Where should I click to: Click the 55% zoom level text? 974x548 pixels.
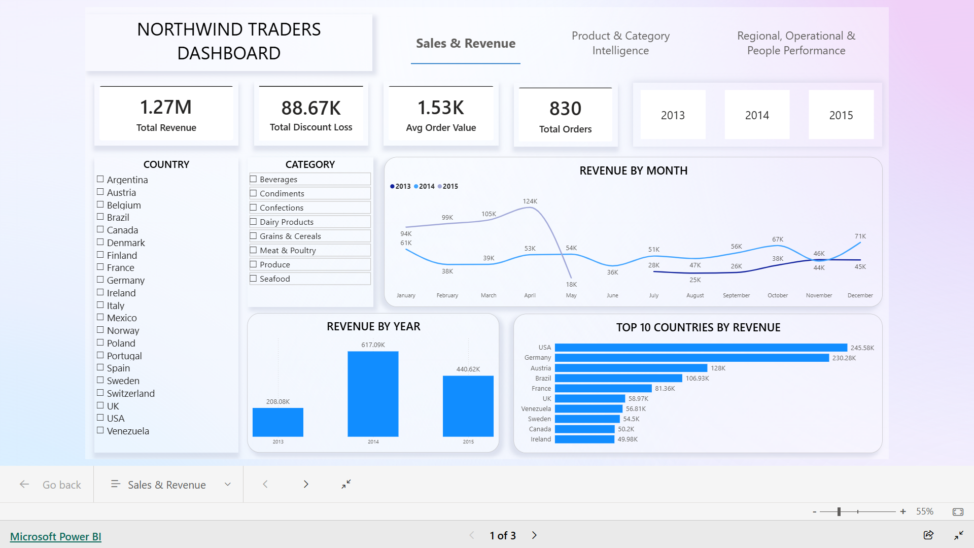[925, 511]
